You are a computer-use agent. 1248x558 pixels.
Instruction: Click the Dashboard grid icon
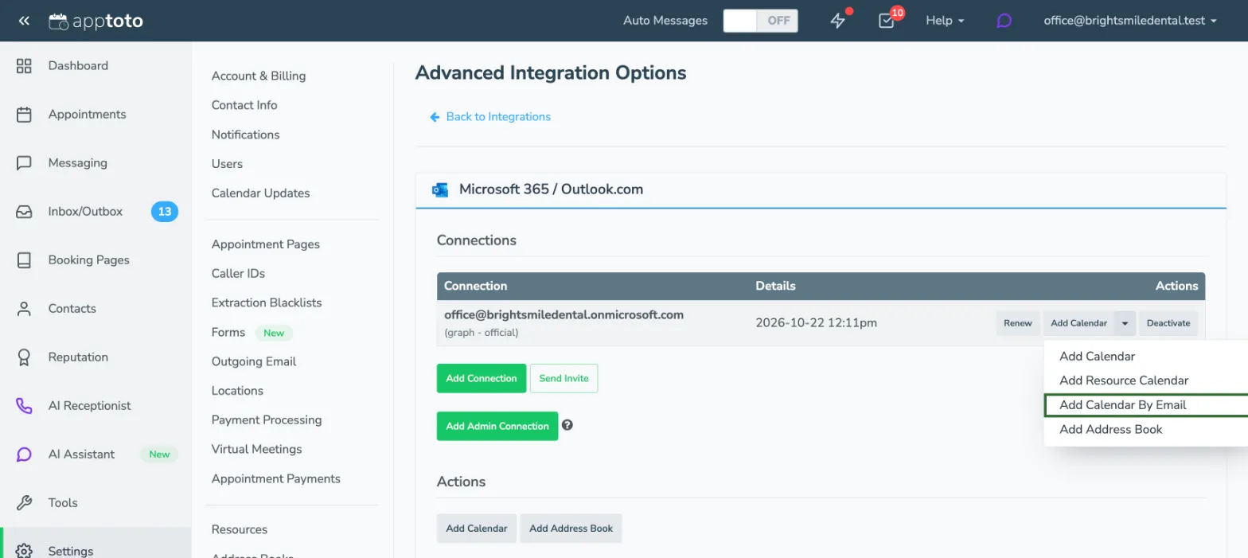click(24, 65)
